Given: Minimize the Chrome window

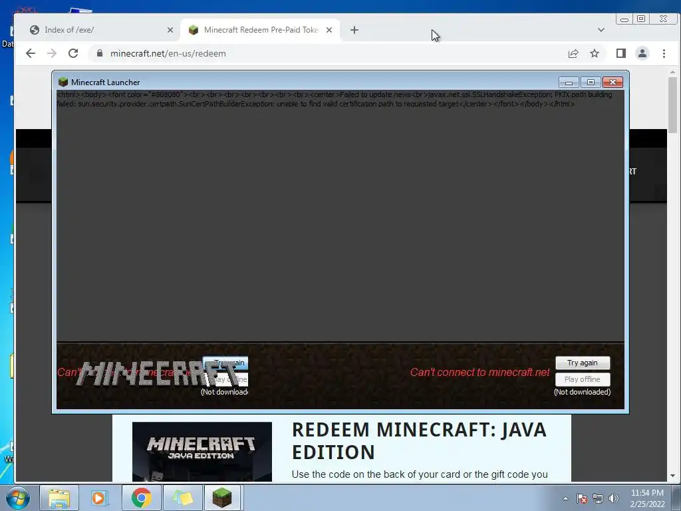Looking at the screenshot, I should point(624,19).
